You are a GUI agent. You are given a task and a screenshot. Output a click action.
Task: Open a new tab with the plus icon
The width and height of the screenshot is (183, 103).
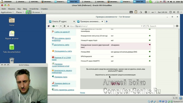107,21
